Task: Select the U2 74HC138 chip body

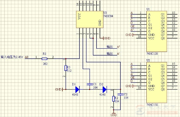Action: (x=156, y=82)
